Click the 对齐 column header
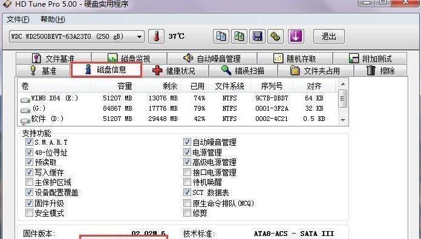Viewport: 421px width, 239px height. pyautogui.click(x=315, y=86)
